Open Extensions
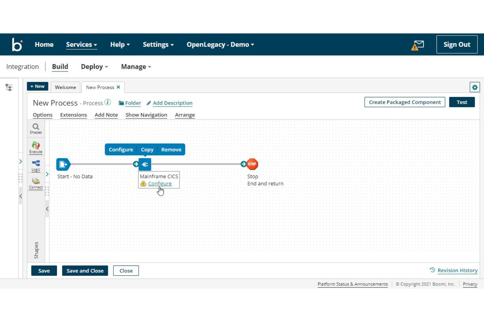The height and width of the screenshot is (322, 484). coord(74,115)
